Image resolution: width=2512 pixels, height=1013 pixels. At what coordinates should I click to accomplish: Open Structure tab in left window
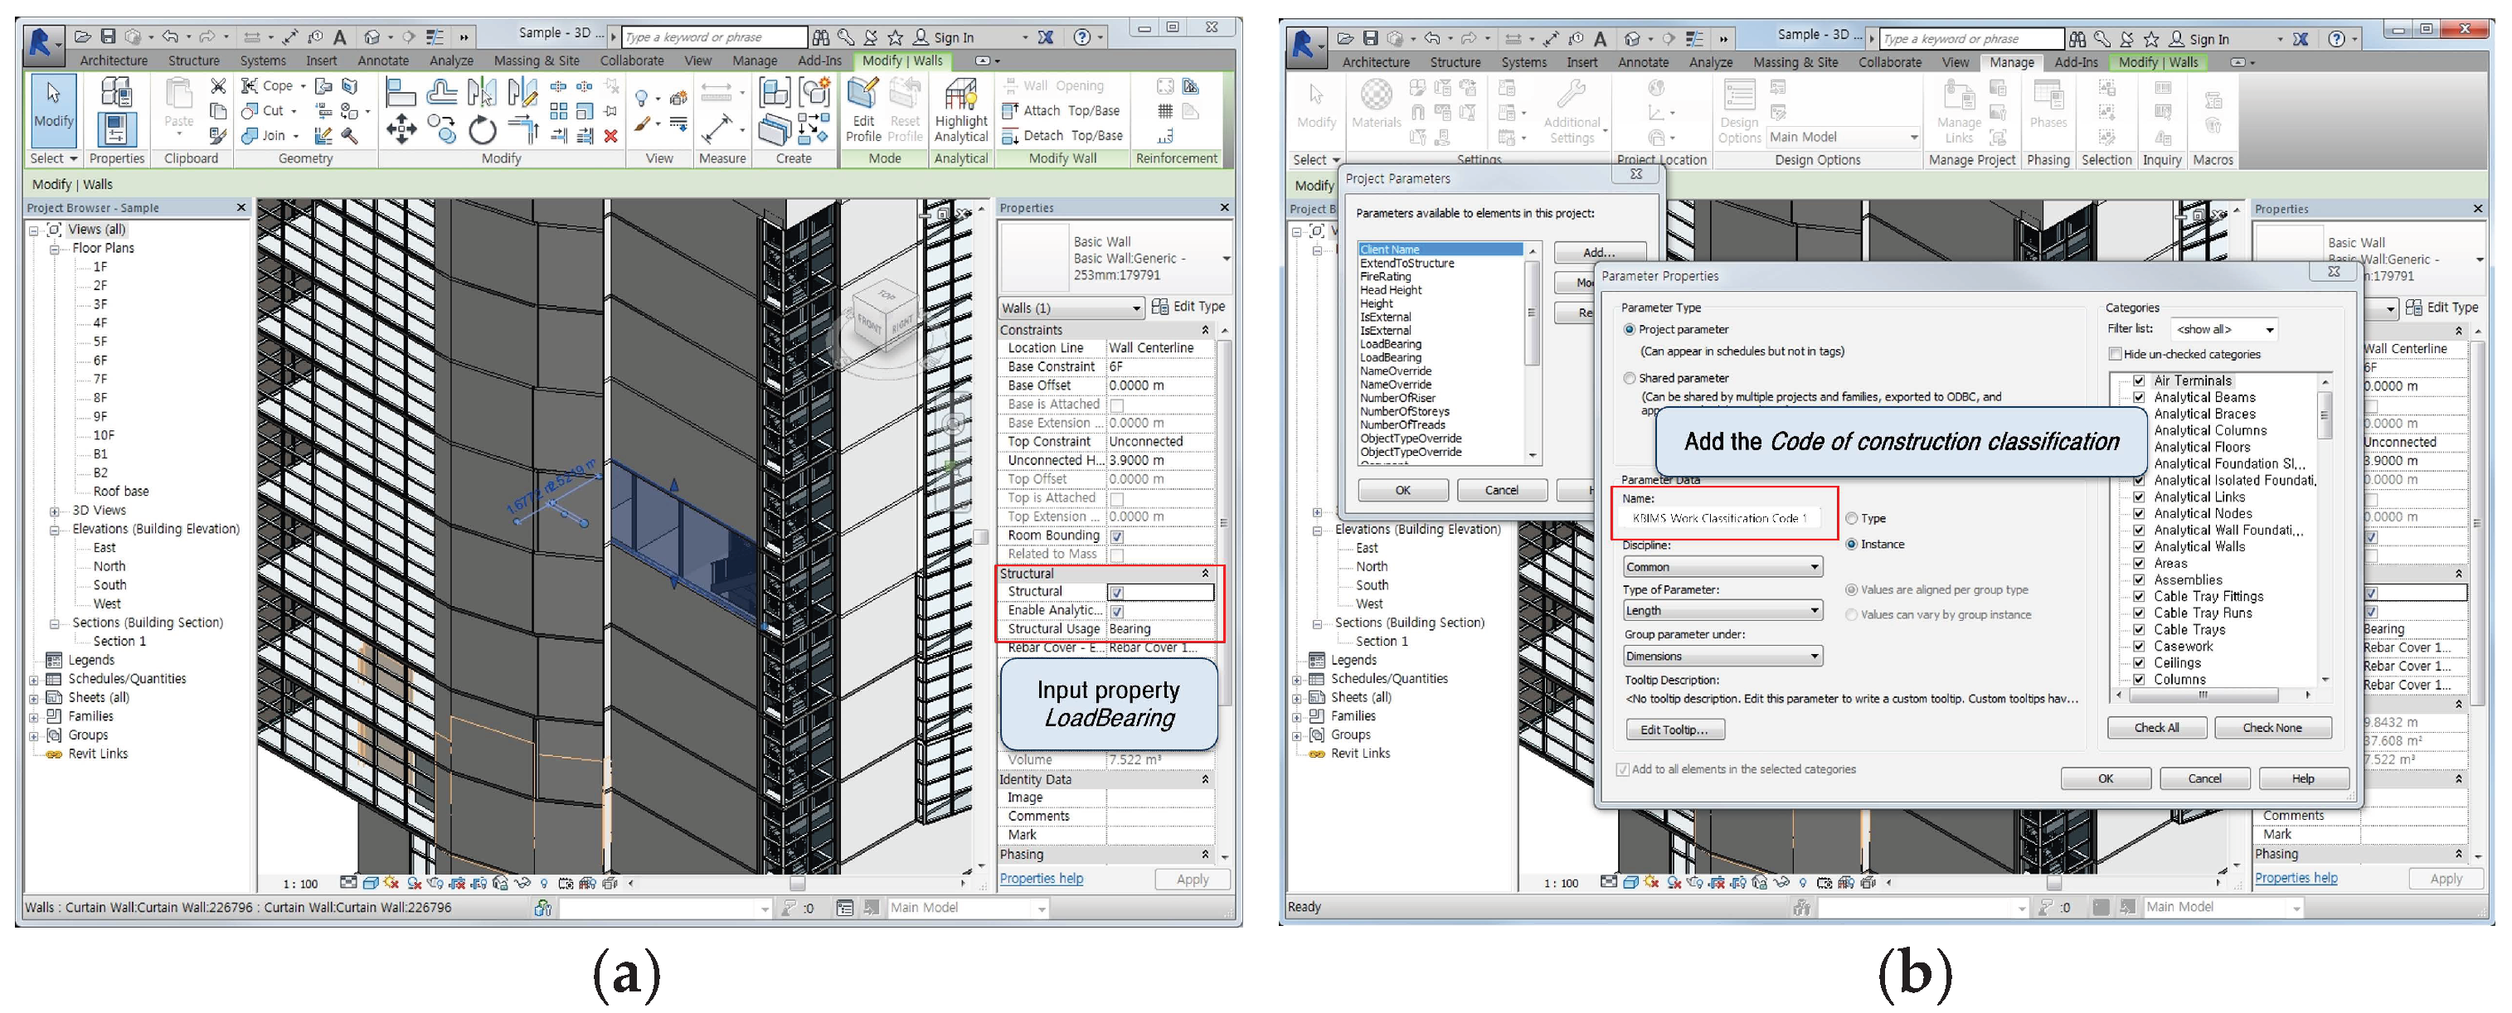point(193,61)
